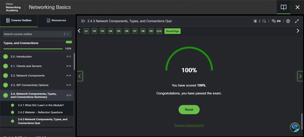Expand the 2.2. Network Components section
Image resolution: width=304 pixels, height=137 pixels.
click(37, 75)
